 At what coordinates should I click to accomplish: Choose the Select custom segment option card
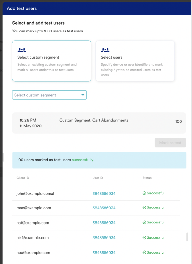coord(51,61)
